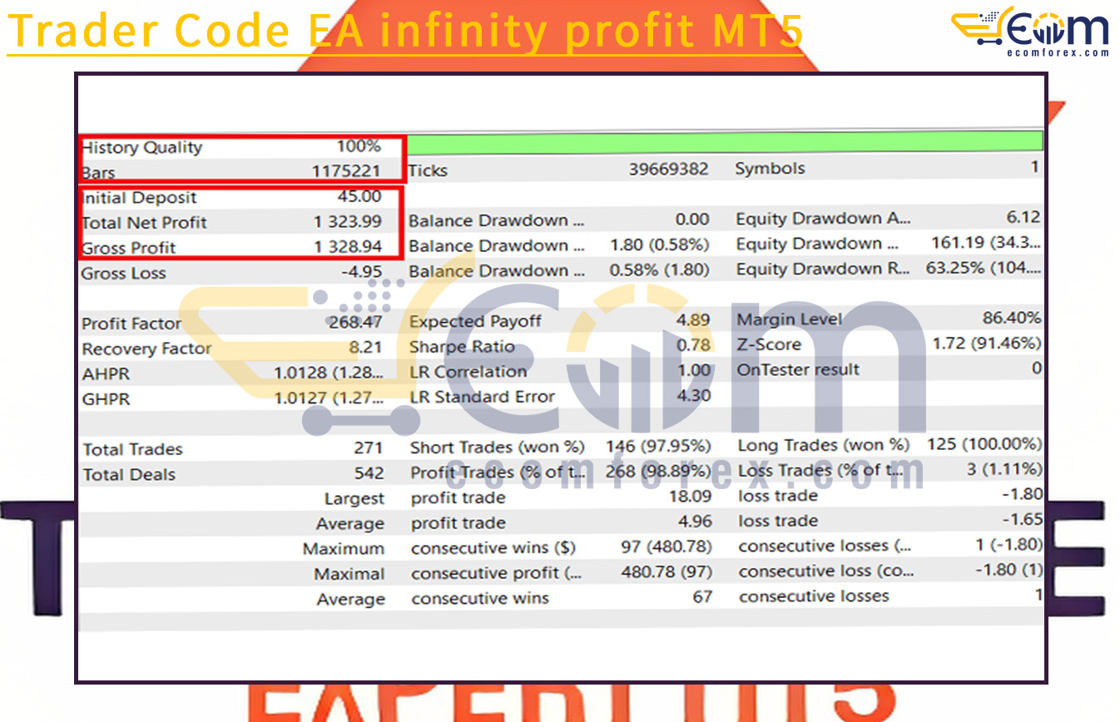
Task: Select the Total Deals value "542"
Action: pyautogui.click(x=369, y=473)
